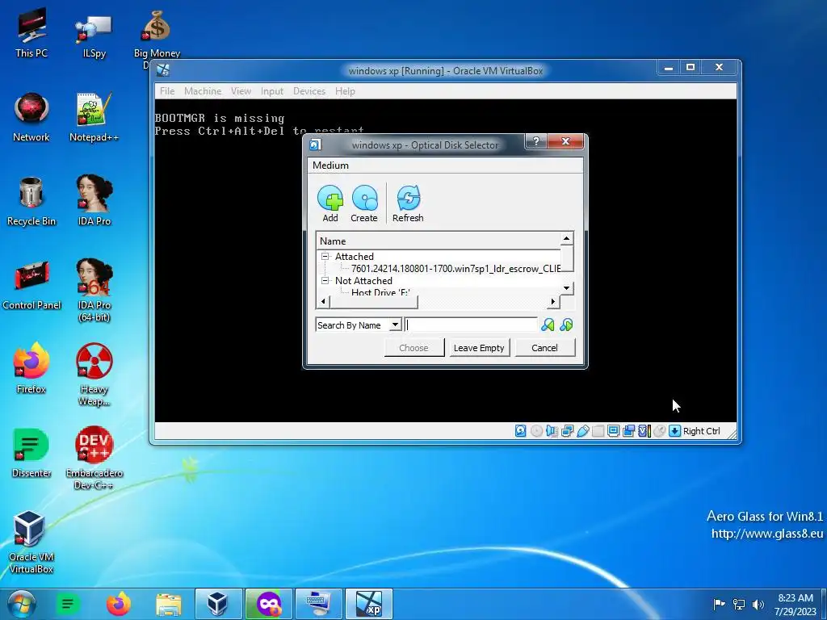The height and width of the screenshot is (620, 827).
Task: Click the Choose button
Action: pyautogui.click(x=414, y=347)
